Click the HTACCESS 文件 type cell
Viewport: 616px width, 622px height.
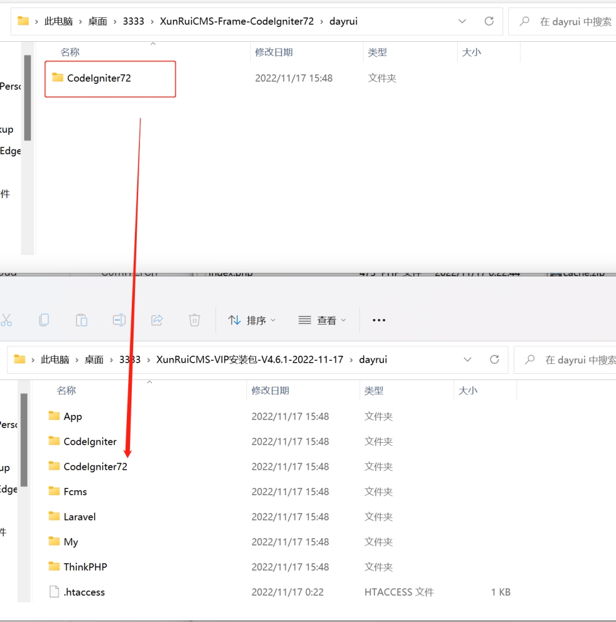tap(399, 592)
